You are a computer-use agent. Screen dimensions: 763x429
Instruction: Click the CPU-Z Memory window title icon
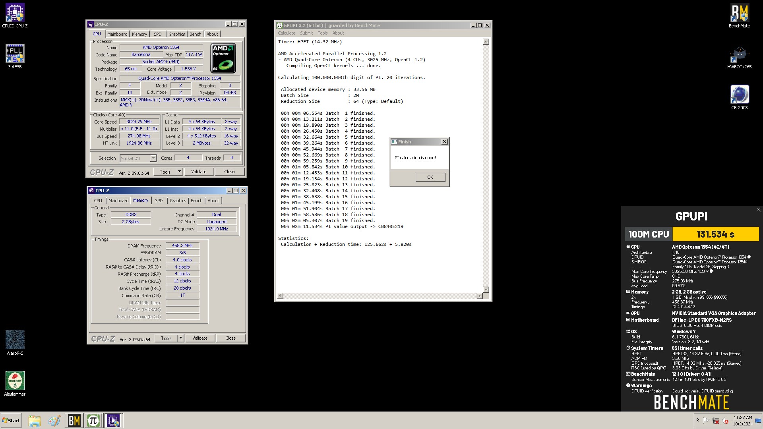92,191
